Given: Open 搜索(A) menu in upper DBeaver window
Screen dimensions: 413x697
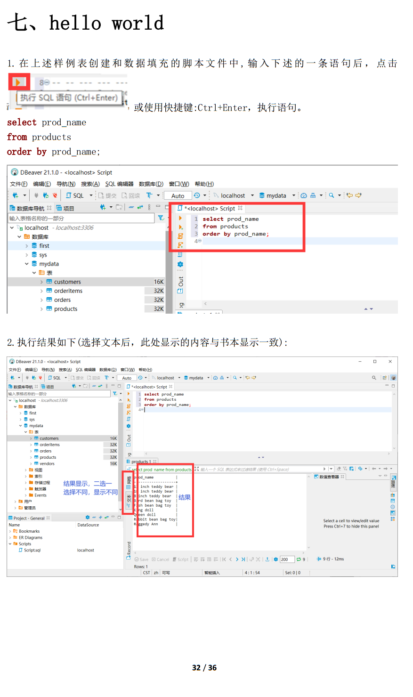Looking at the screenshot, I should [x=90, y=184].
